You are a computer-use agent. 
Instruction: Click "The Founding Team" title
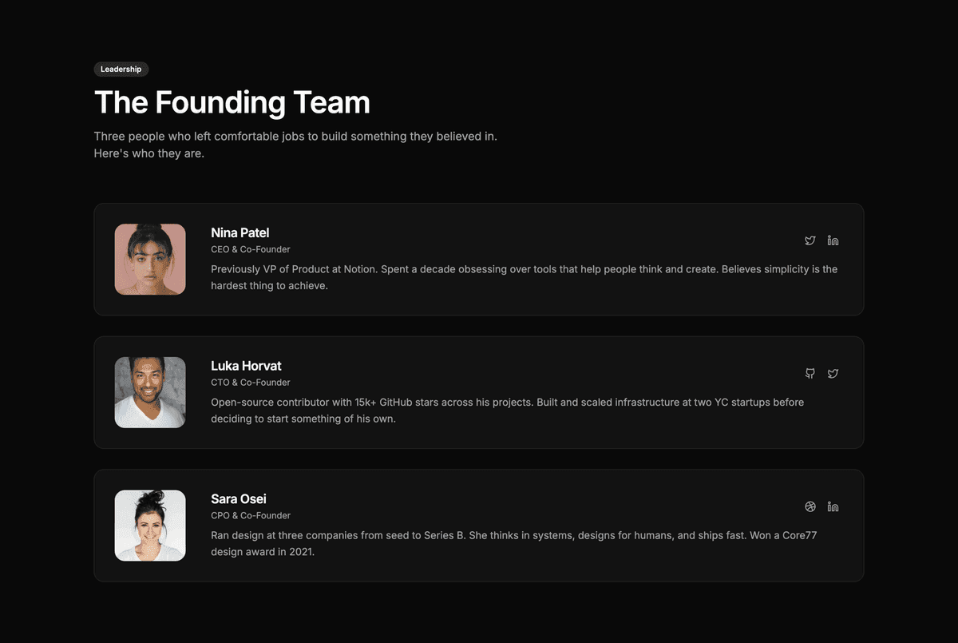click(x=232, y=103)
